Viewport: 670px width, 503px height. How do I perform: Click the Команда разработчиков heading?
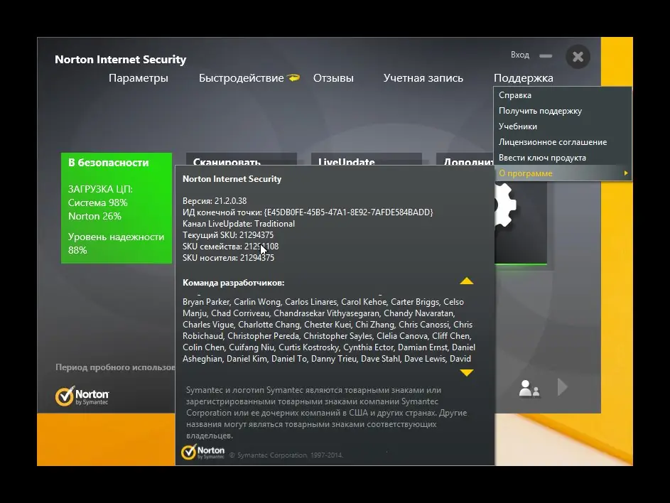(233, 283)
